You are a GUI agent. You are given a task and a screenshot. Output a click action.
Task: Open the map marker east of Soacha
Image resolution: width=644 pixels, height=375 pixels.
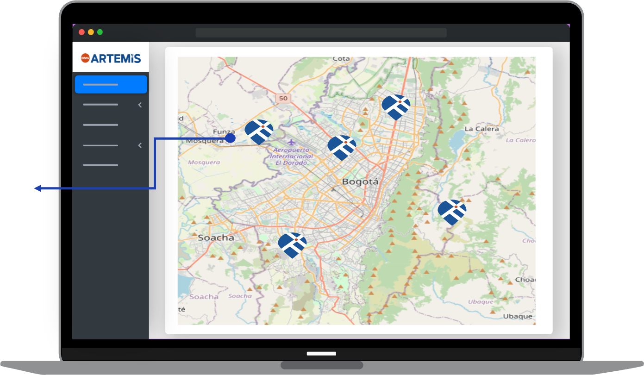click(x=292, y=244)
